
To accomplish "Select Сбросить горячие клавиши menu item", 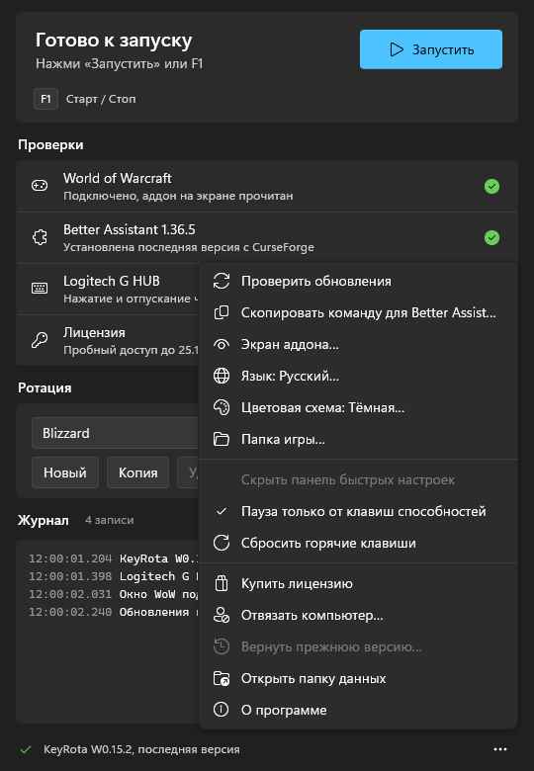I will [358, 543].
